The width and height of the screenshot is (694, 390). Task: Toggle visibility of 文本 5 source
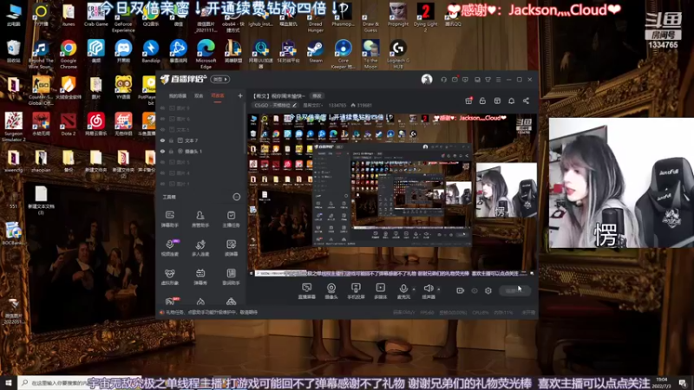pos(162,129)
